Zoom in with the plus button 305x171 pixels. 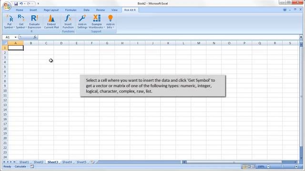tap(296, 166)
